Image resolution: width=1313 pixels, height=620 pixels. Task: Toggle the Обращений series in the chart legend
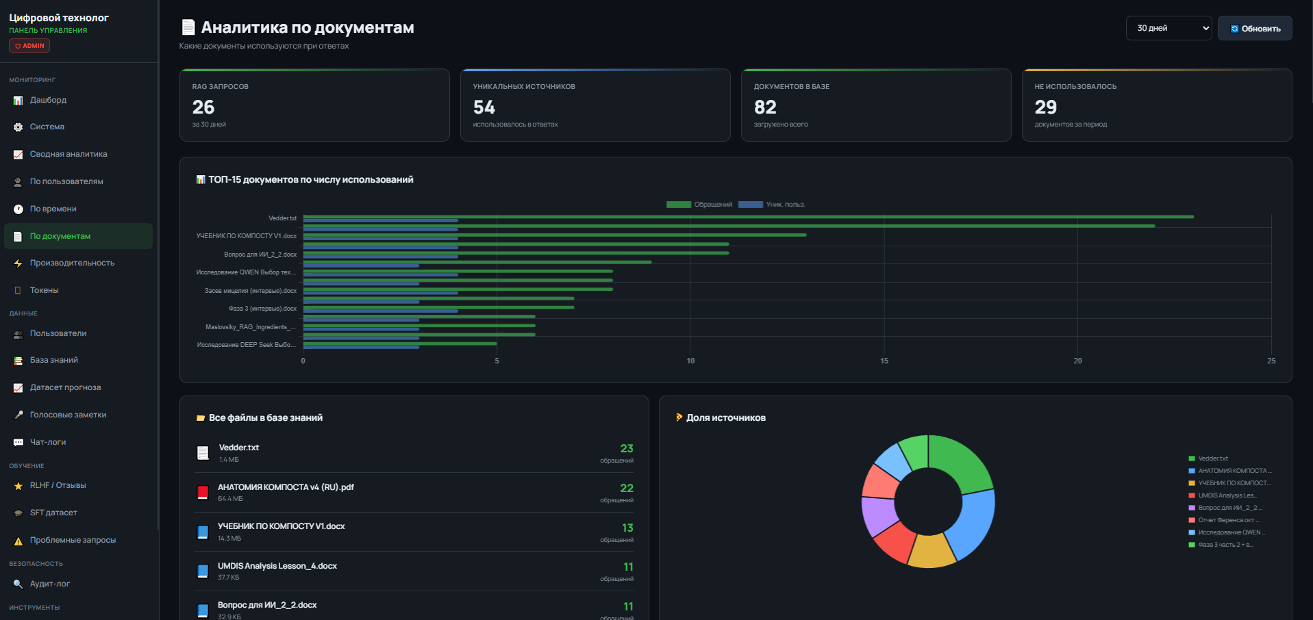coord(699,205)
